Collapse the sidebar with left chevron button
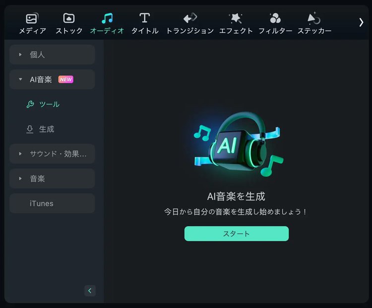Viewport: 372px width, 308px height. click(x=90, y=291)
